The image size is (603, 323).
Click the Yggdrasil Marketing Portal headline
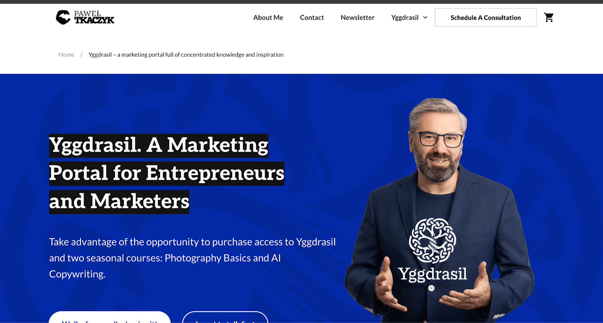[167, 174]
